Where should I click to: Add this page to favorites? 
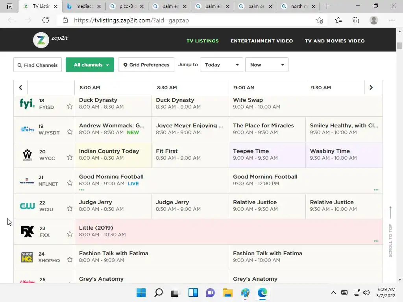320,20
